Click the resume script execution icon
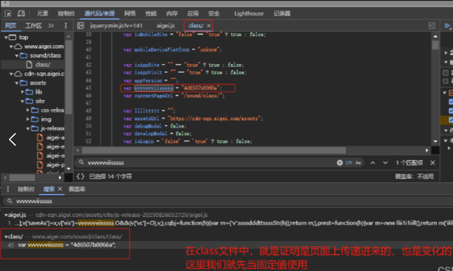 click(x=447, y=25)
